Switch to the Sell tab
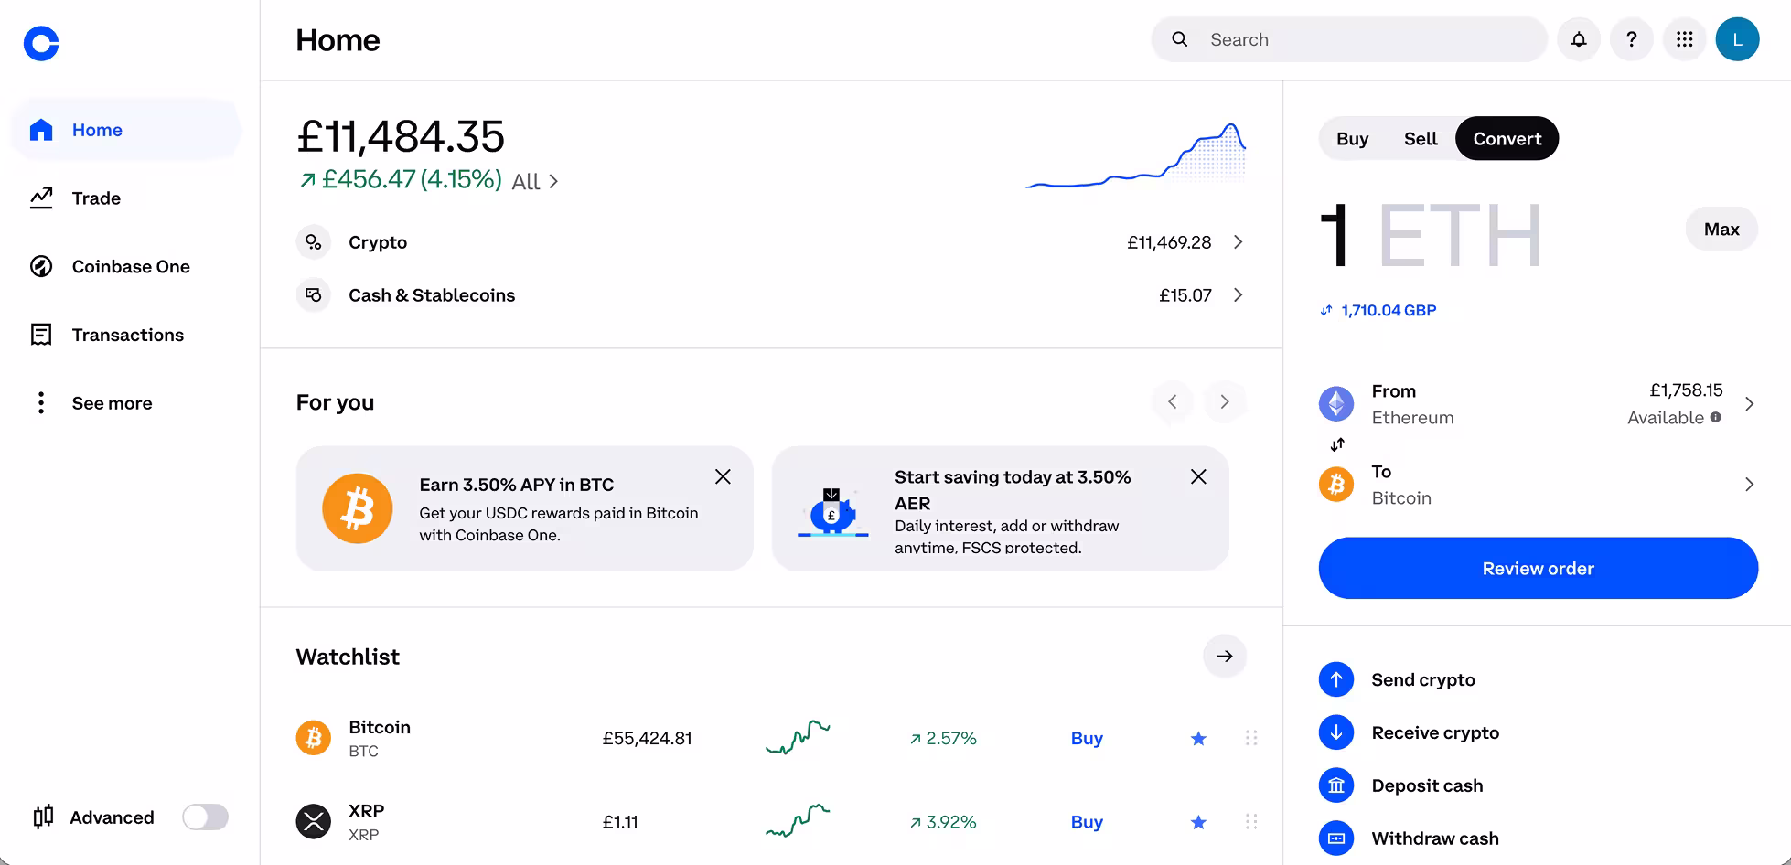This screenshot has height=865, width=1791. (x=1421, y=139)
